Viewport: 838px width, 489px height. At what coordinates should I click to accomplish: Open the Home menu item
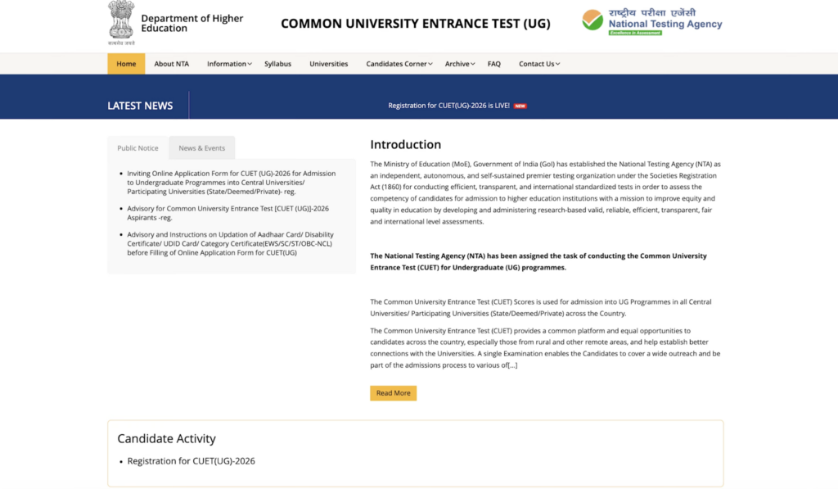(x=126, y=64)
